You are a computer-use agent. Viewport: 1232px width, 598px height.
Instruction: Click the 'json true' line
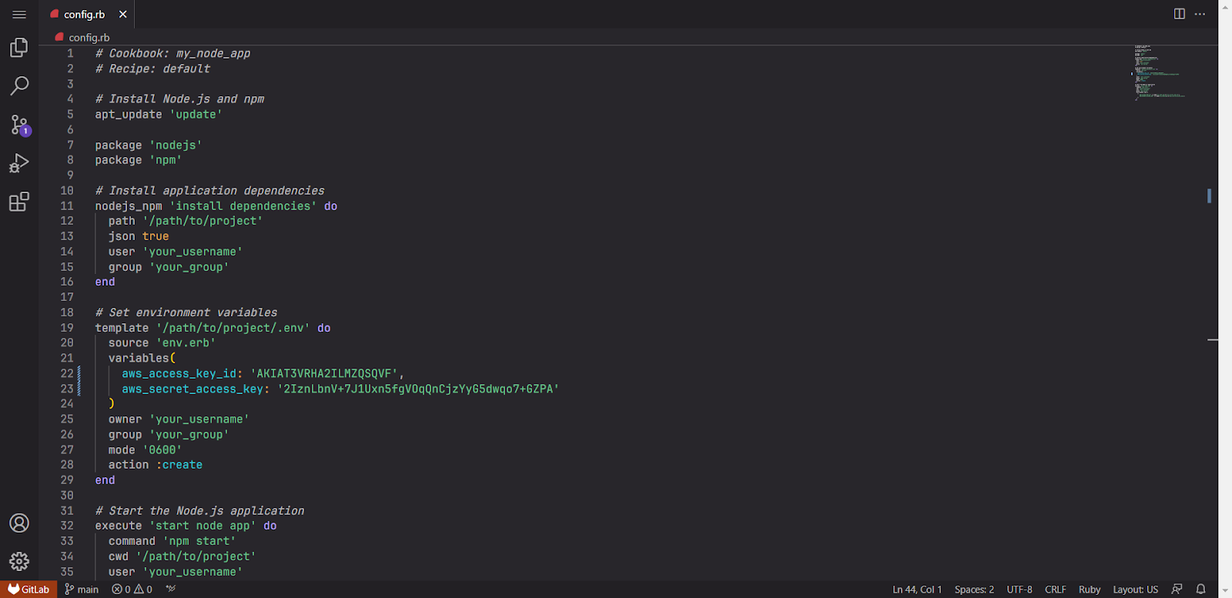tap(139, 236)
